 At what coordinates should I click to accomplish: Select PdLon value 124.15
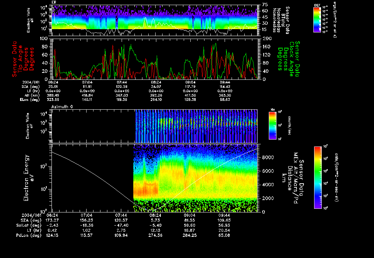53,235
